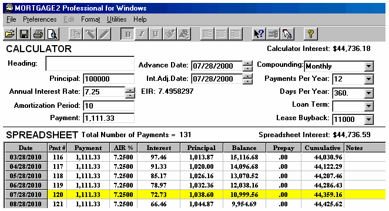
Task: Expand the Days Per Year dropdown
Action: (369, 93)
